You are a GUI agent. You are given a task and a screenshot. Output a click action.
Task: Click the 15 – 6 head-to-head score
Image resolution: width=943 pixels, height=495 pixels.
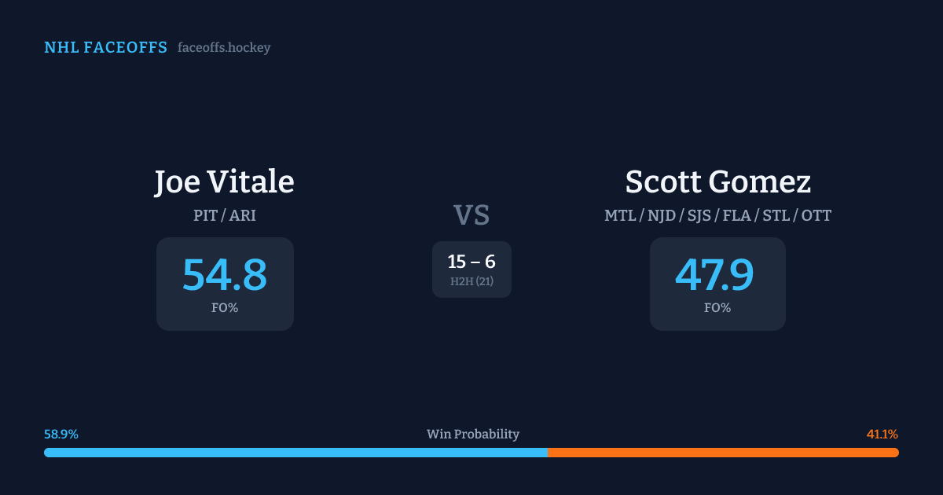click(472, 262)
